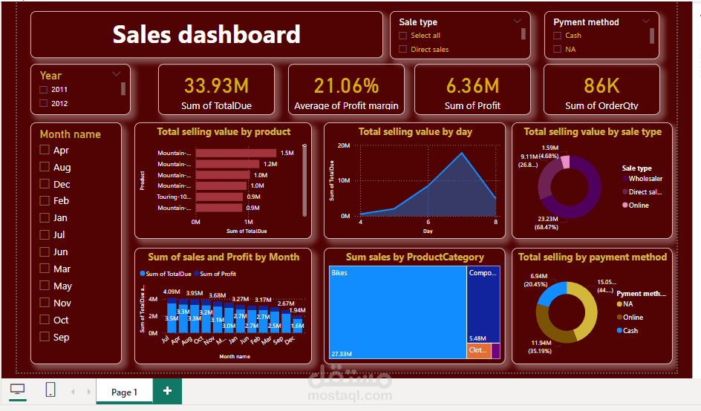Select the Touring-10... product bar

point(219,197)
